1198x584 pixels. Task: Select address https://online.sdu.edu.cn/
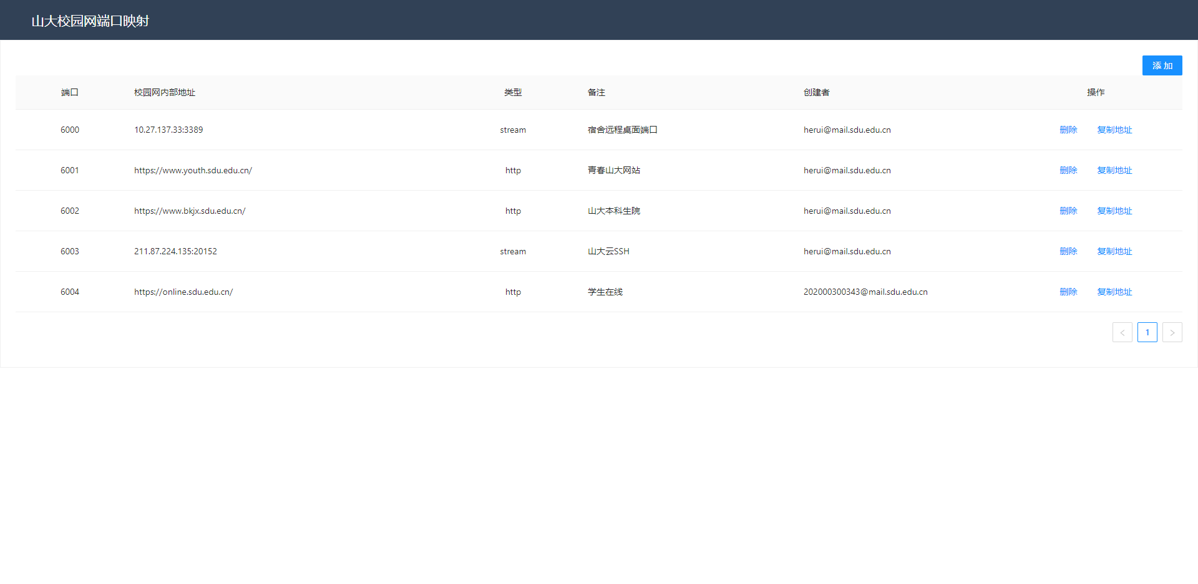pos(183,292)
